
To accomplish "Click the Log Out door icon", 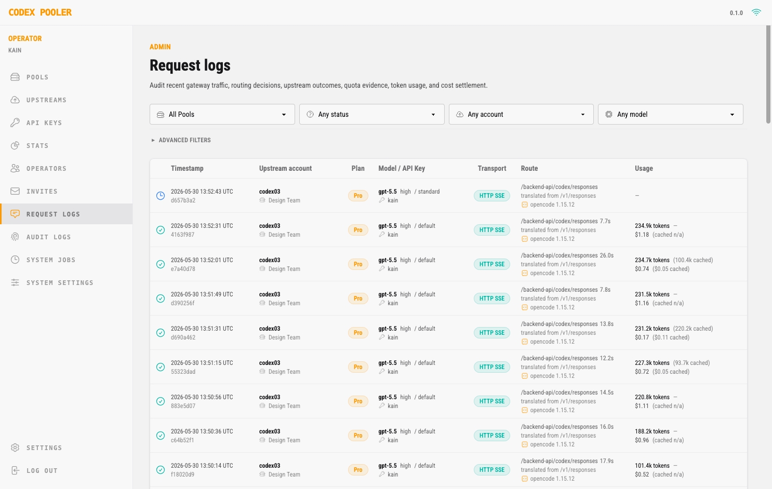I will 15,470.
